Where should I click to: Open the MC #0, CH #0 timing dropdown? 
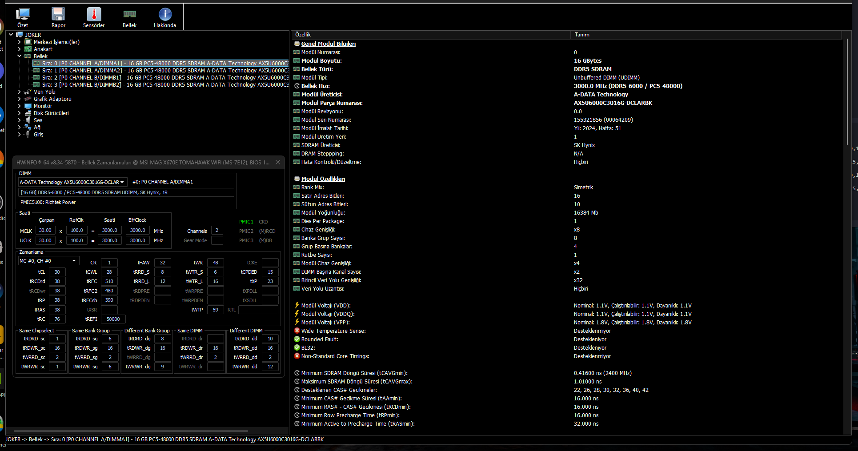point(48,261)
